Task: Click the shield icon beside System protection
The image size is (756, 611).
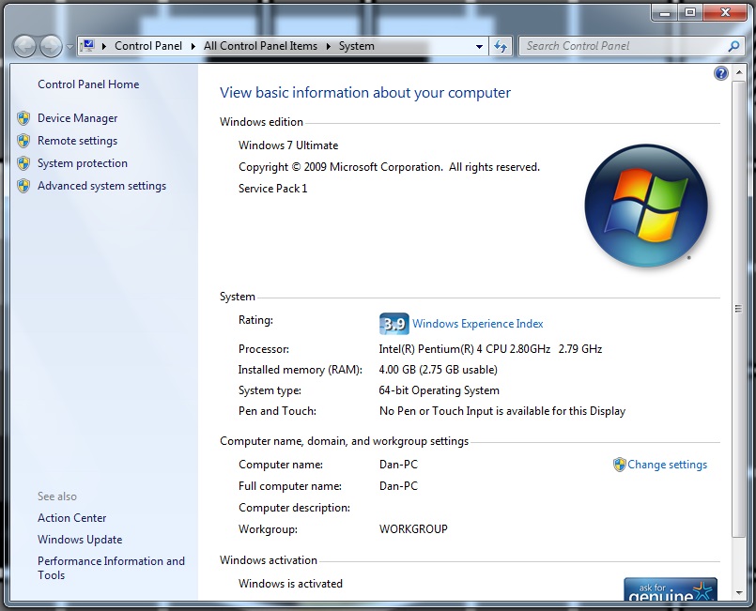Action: click(x=23, y=163)
